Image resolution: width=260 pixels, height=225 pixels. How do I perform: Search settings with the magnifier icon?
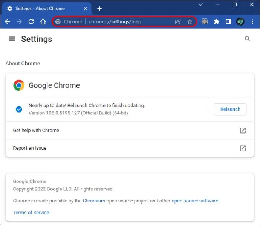(248, 39)
